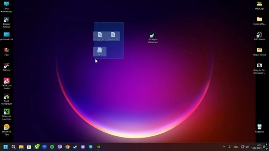This screenshot has height=151, width=269.
Task: Open the Этот компьютер desktop icon
Action: click(7, 7)
